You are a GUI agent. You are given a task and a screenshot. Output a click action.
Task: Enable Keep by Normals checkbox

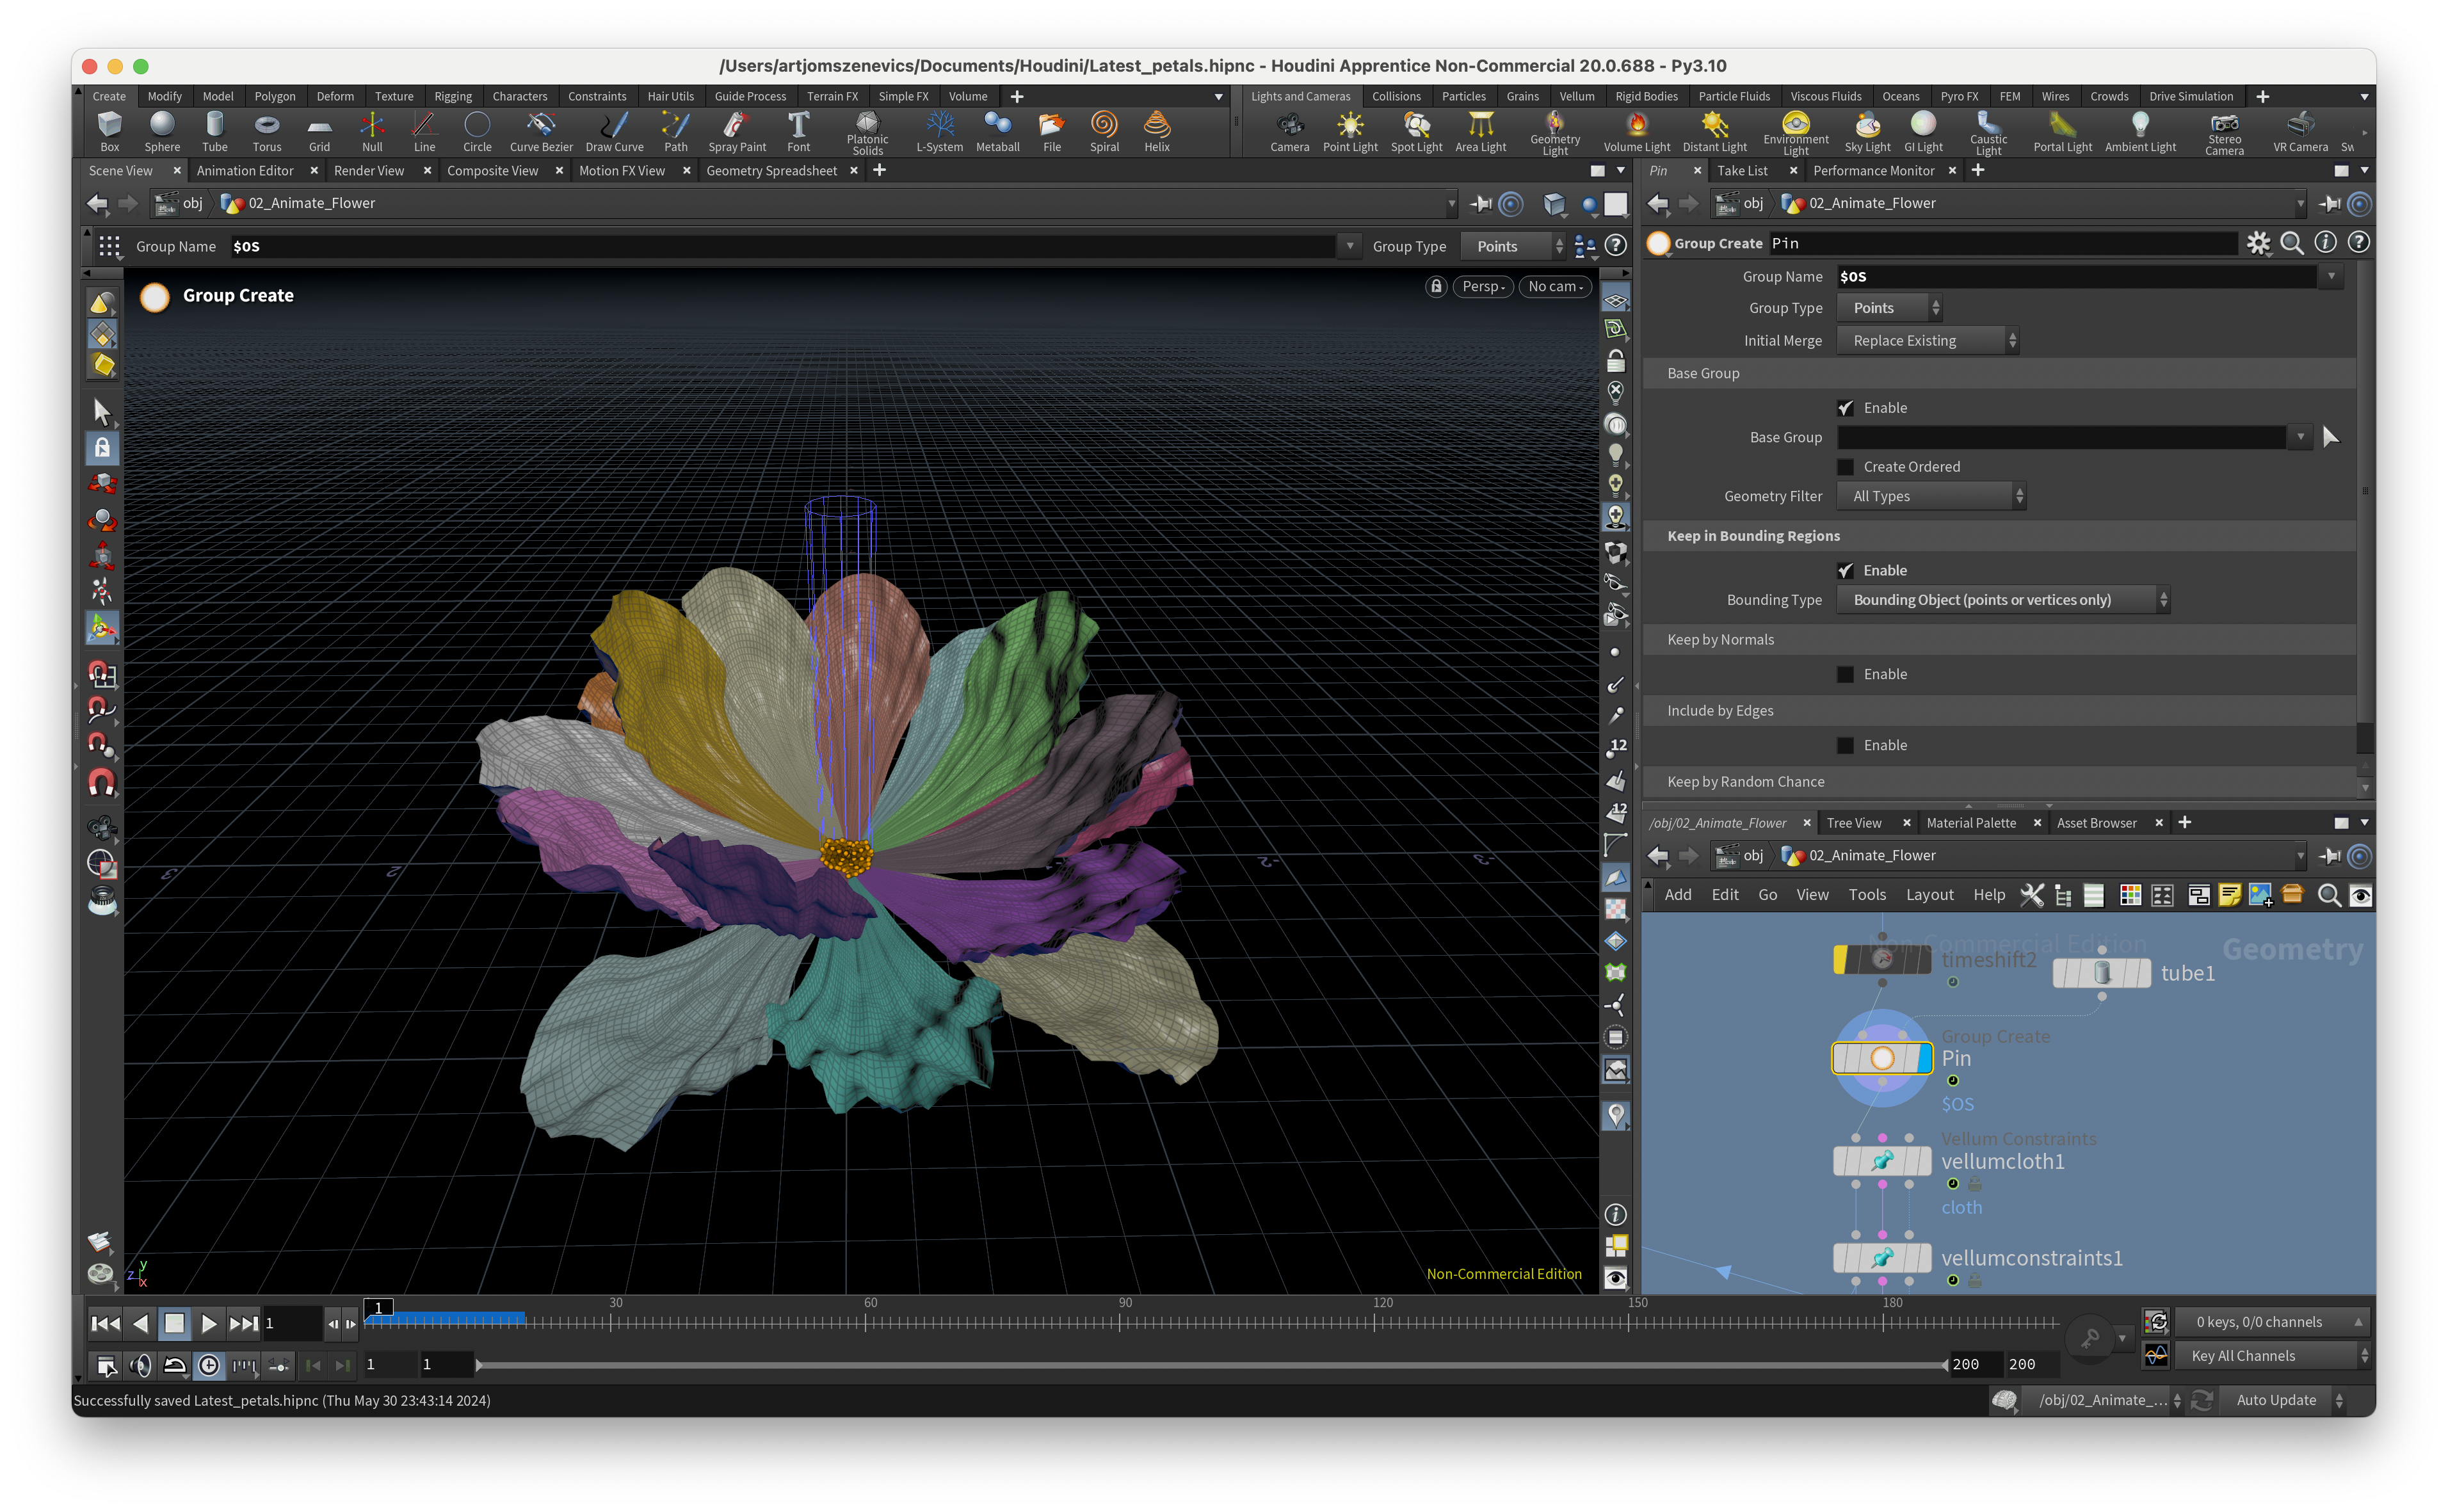click(x=1846, y=674)
